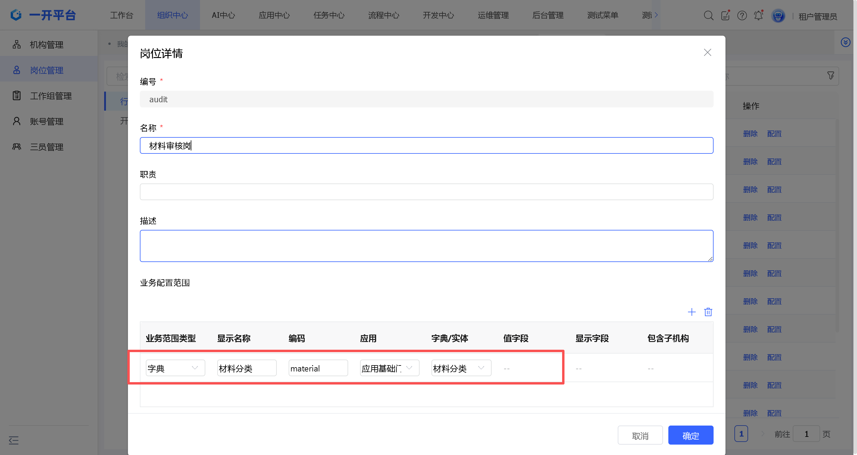Click the filter funnel icon
This screenshot has width=857, height=455.
831,76
